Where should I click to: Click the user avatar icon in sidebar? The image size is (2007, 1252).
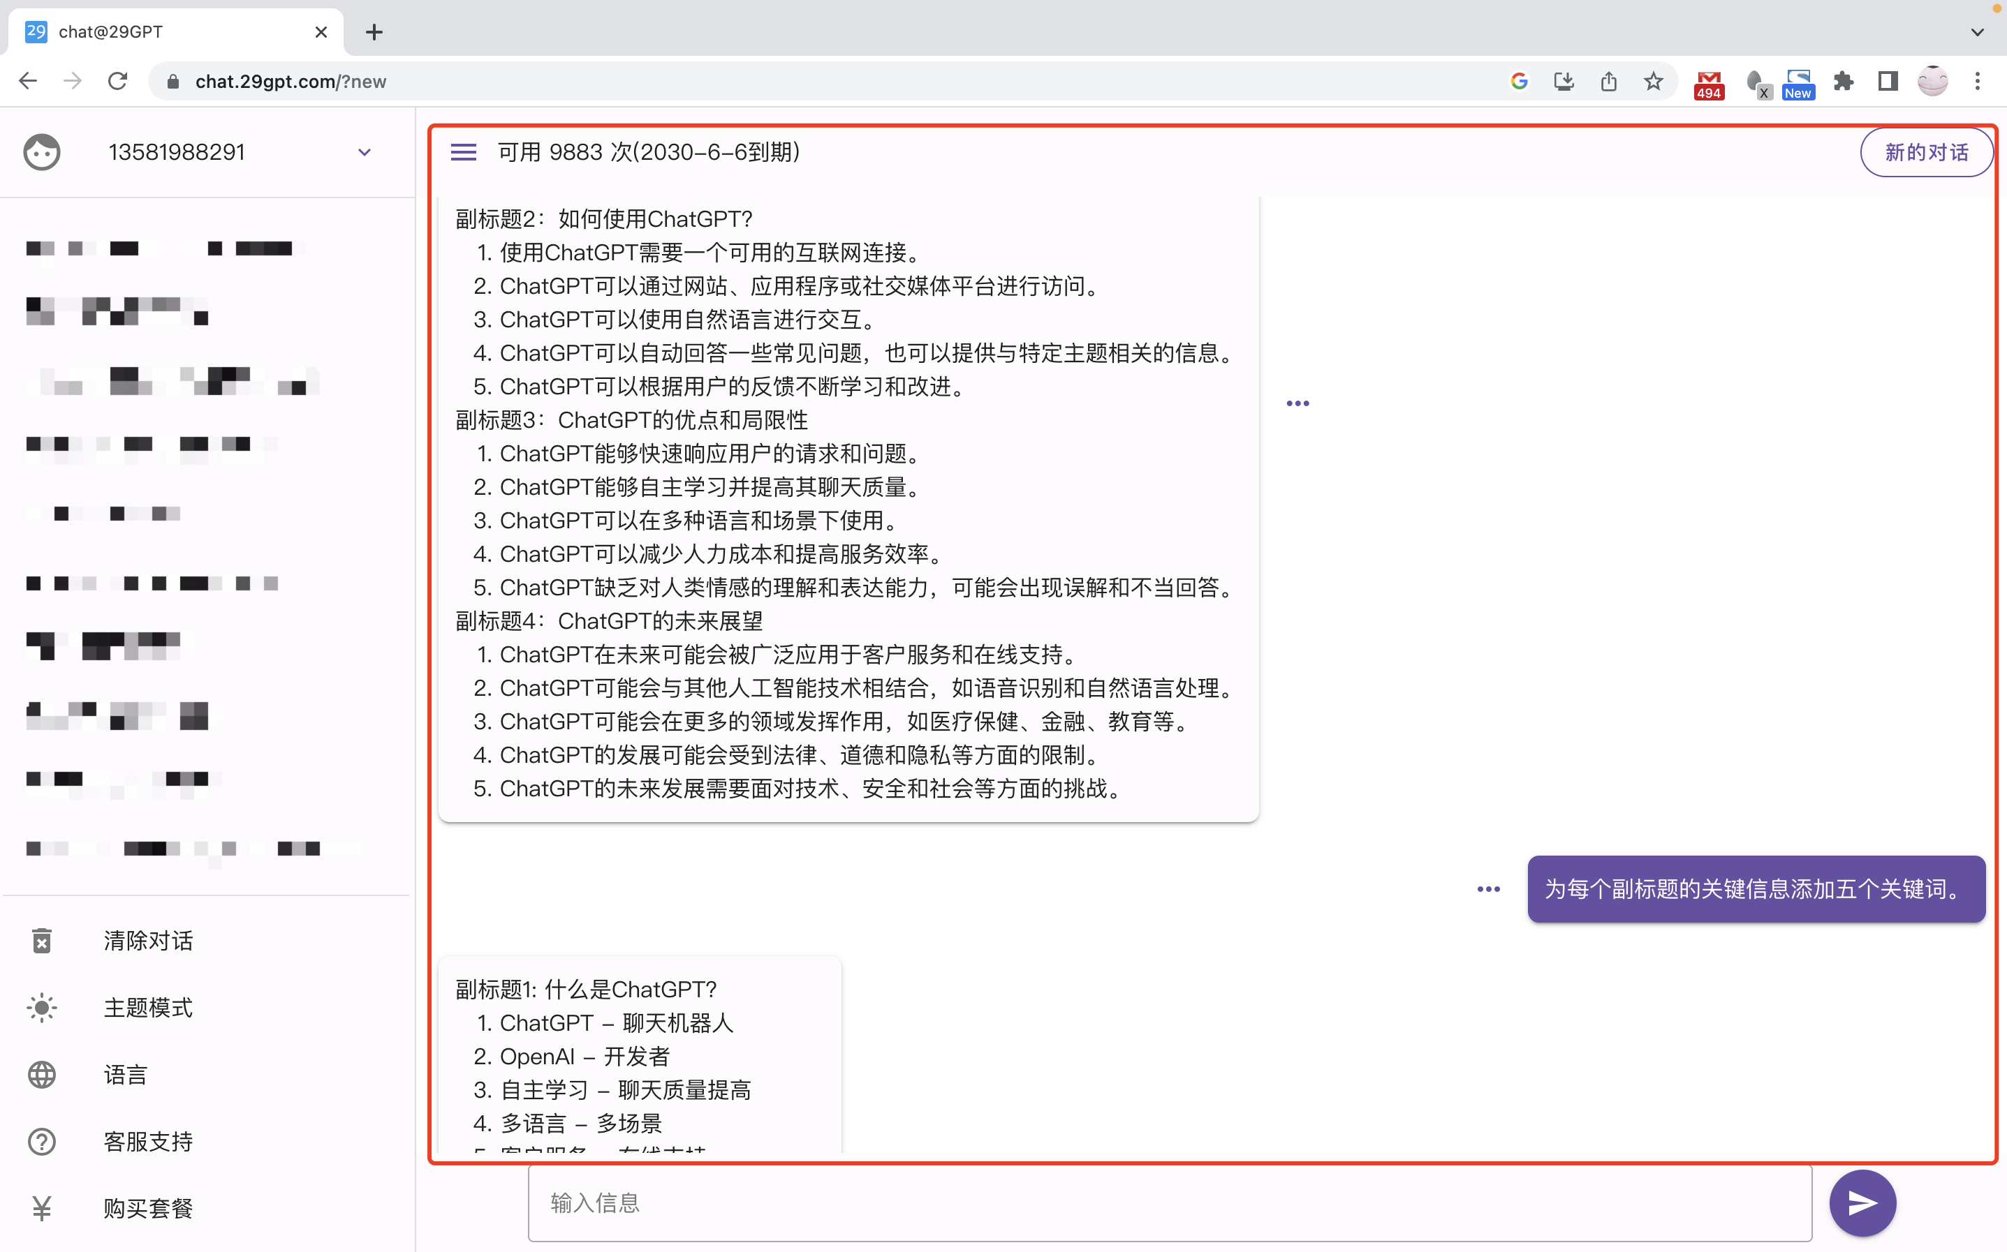[x=41, y=152]
